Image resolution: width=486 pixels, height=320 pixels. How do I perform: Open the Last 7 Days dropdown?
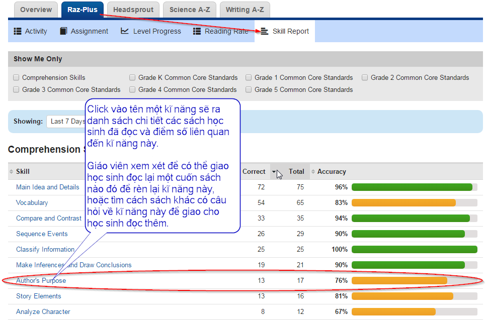(x=66, y=121)
